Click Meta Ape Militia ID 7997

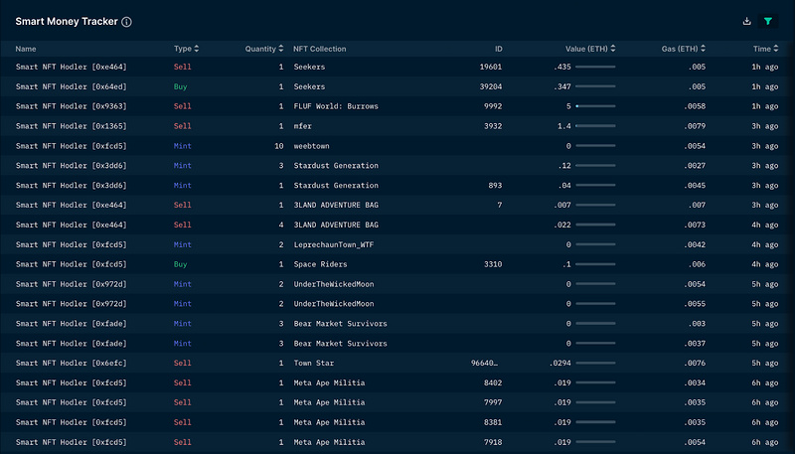[x=493, y=402]
